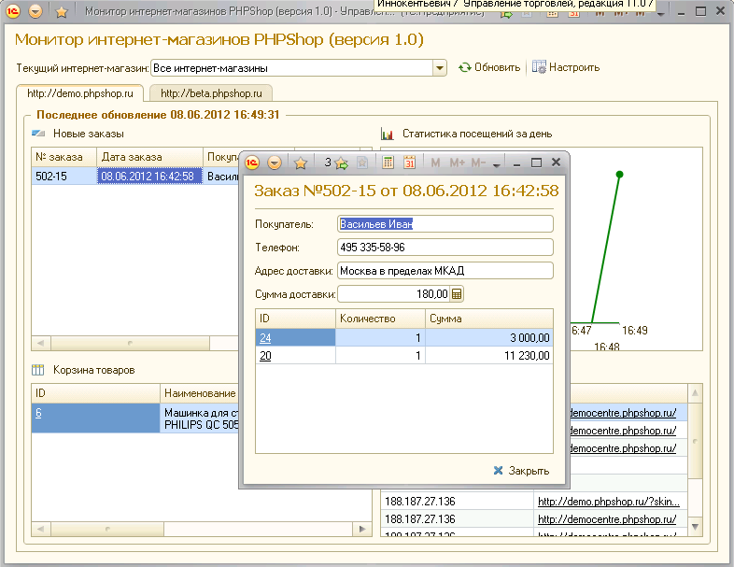
Task: Select sum cell 3 000,00
Action: 489,337
